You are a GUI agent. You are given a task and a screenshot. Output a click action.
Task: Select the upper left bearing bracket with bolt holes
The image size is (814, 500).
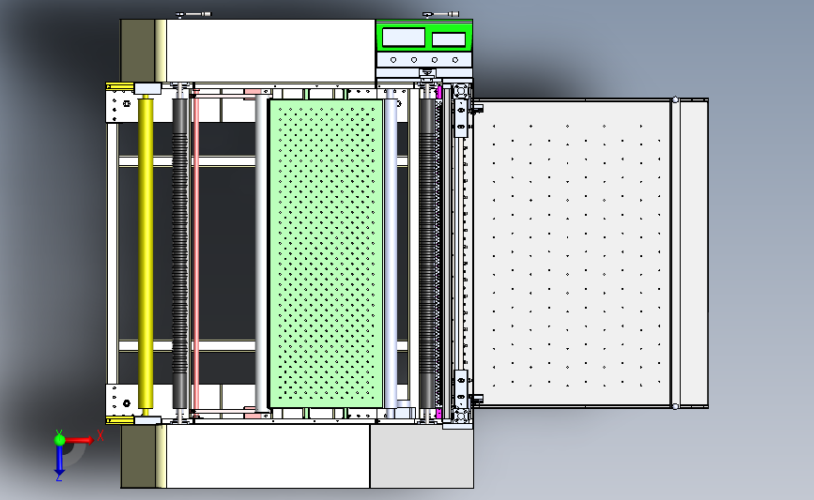coord(121,107)
